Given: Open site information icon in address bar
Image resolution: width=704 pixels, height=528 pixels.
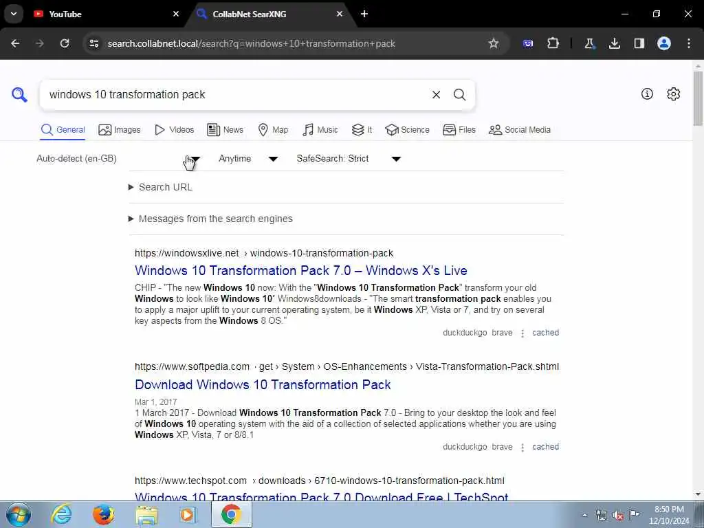Looking at the screenshot, I should coord(93,43).
